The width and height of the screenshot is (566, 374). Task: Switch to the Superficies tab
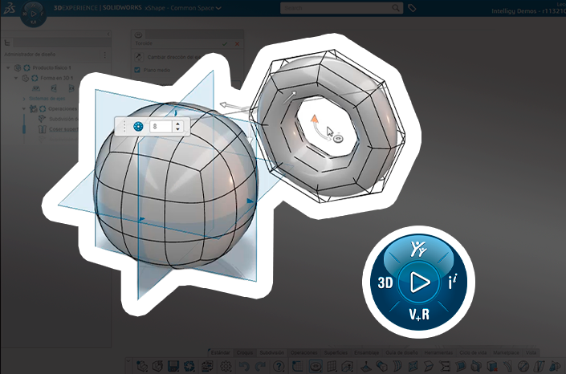tap(336, 352)
